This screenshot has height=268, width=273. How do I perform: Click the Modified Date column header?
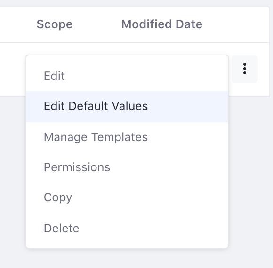(x=162, y=24)
